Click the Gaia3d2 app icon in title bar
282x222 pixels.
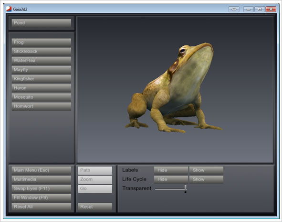coord(9,9)
